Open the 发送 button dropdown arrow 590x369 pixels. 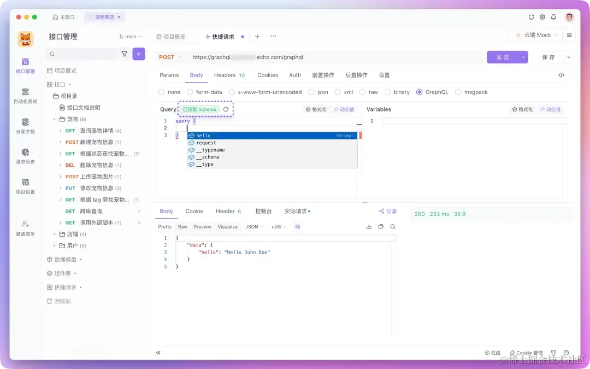[x=523, y=57]
